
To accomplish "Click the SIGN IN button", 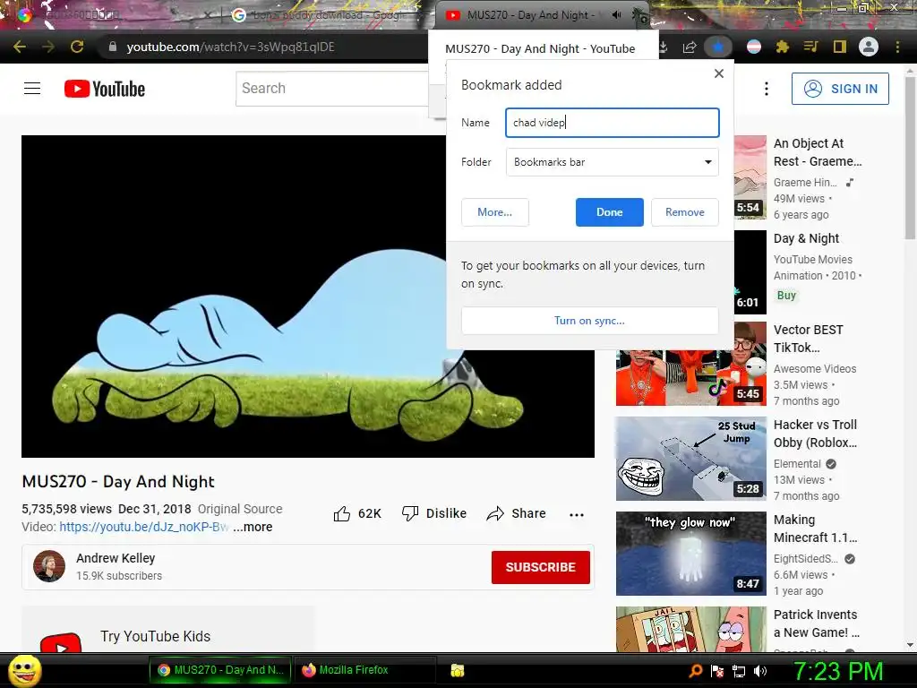I will (840, 89).
